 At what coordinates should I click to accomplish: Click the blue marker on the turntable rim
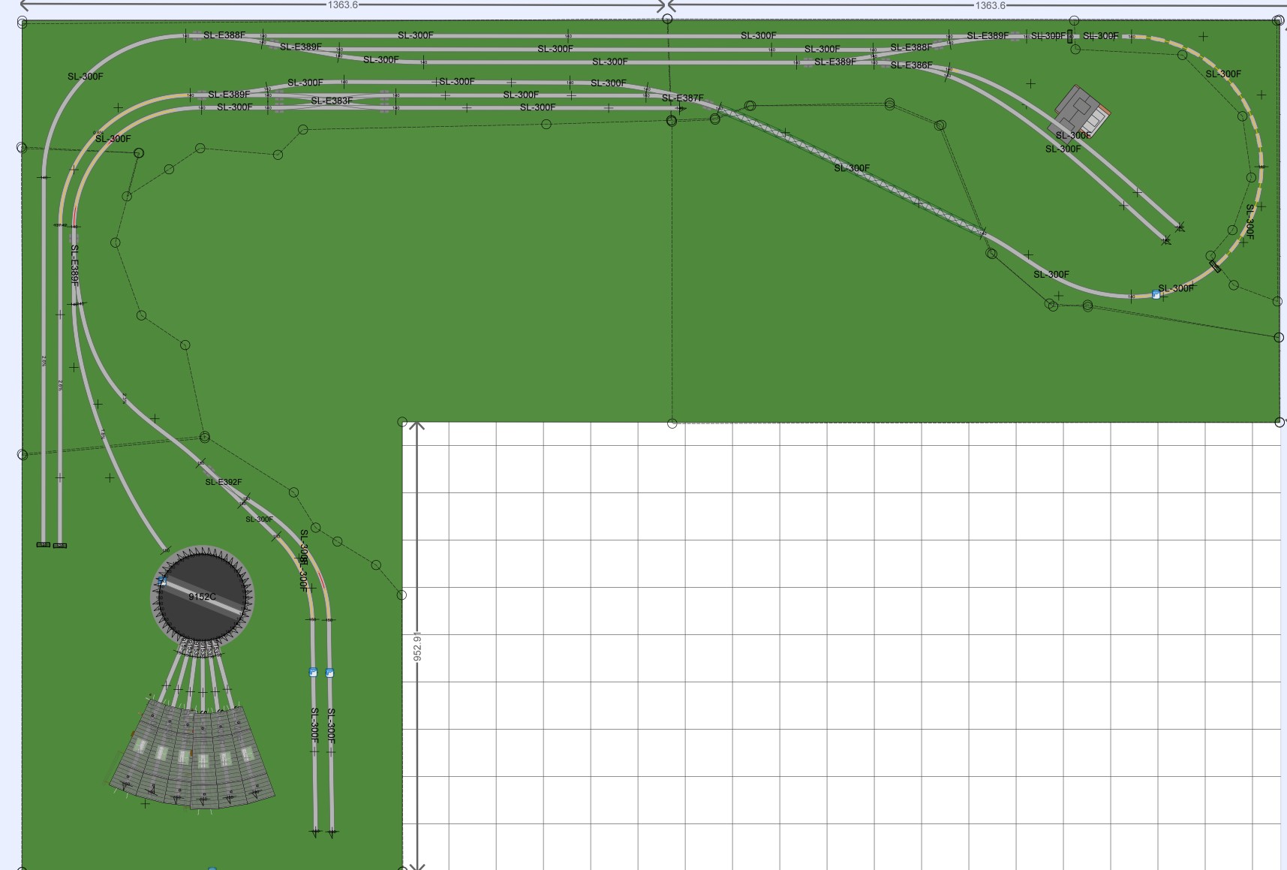[161, 581]
